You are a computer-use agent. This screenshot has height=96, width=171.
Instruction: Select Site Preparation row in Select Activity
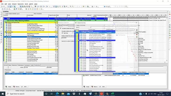(97, 43)
